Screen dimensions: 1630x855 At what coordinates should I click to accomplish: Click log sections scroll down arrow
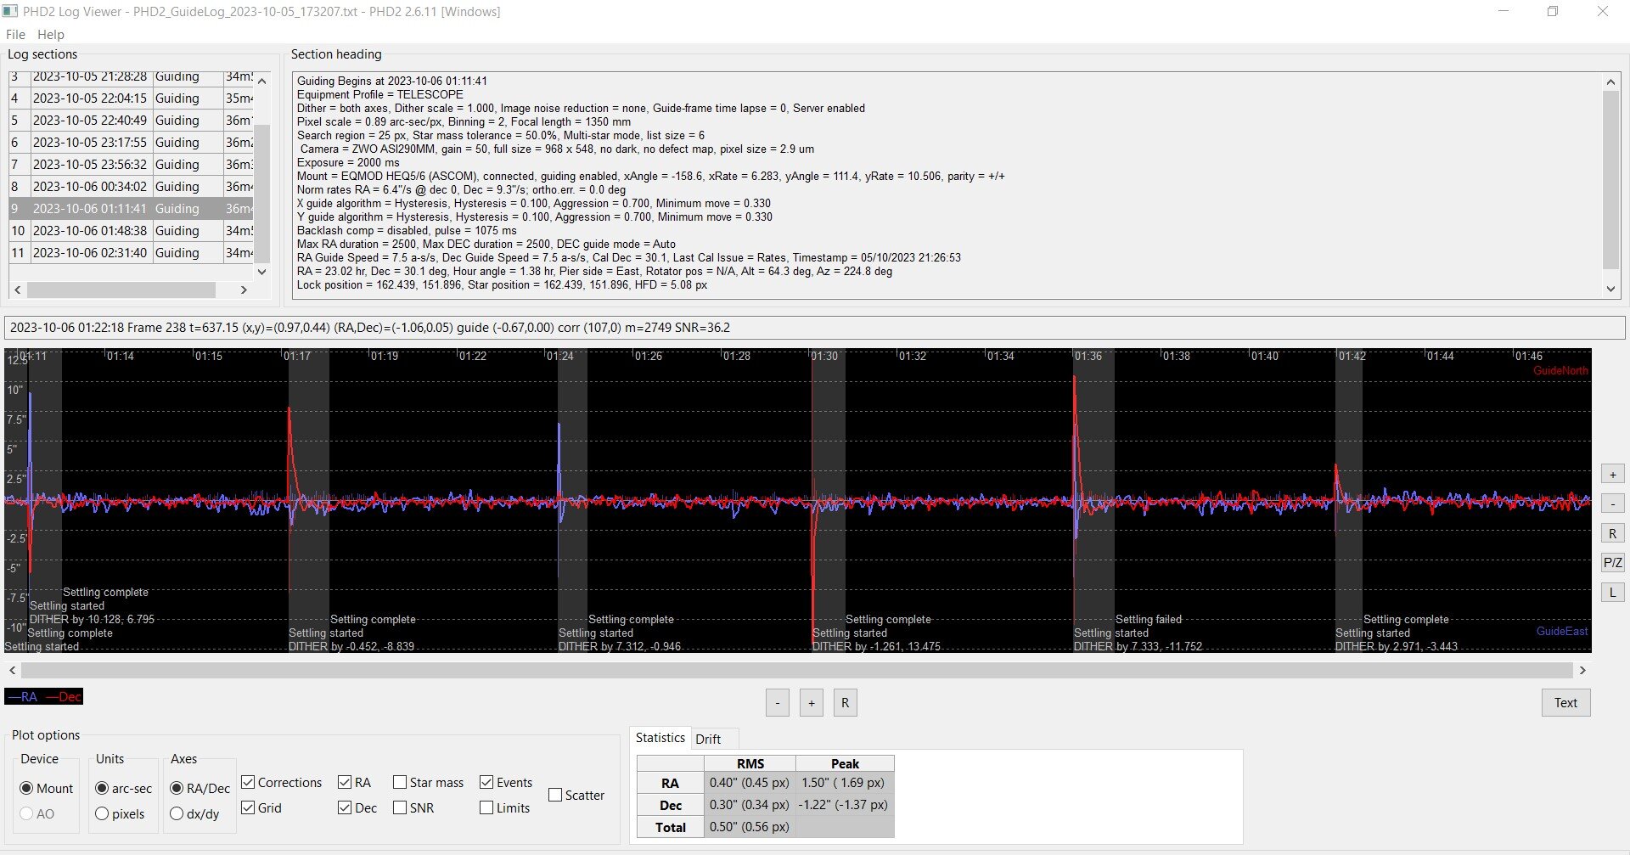point(262,272)
